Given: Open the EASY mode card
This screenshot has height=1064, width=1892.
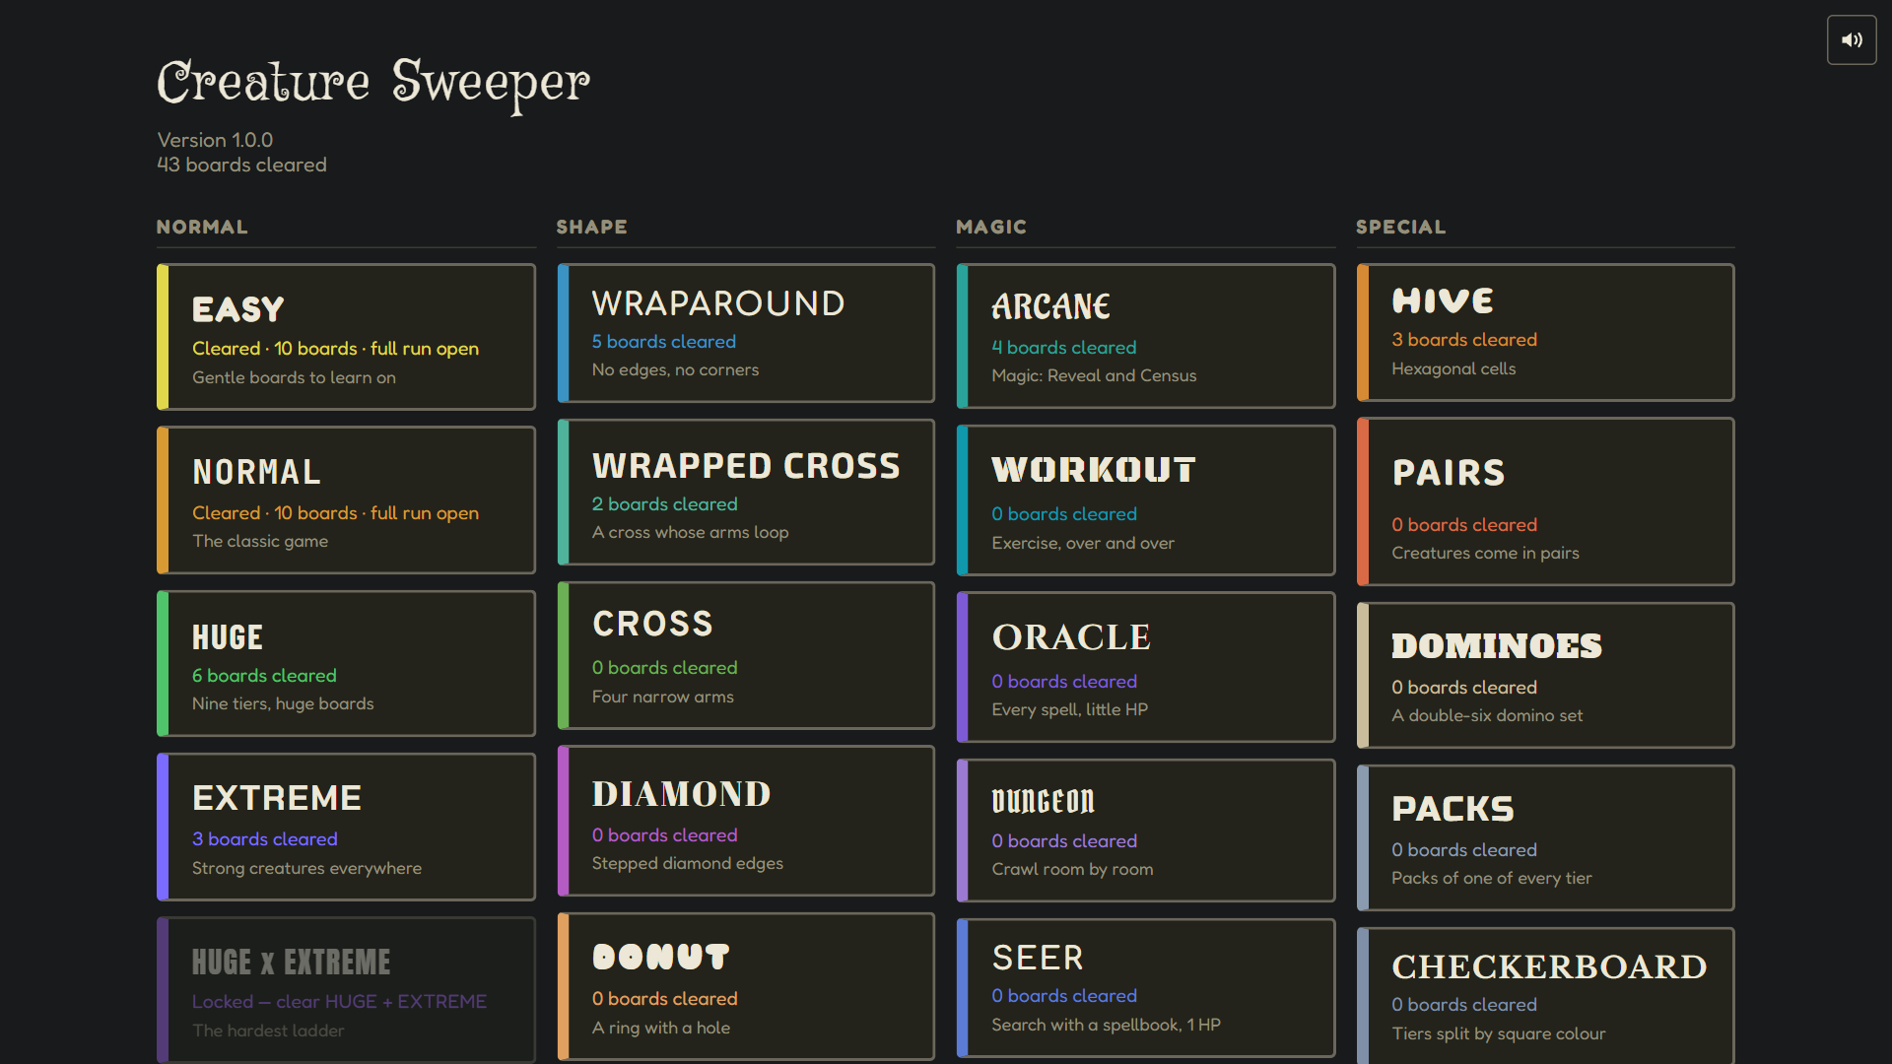Looking at the screenshot, I should (346, 337).
